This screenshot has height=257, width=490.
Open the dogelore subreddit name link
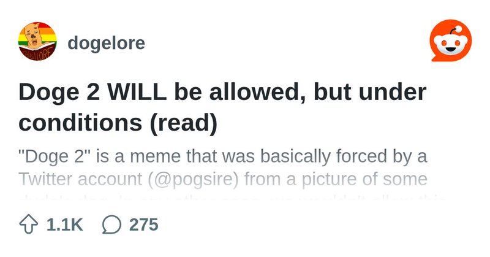click(106, 42)
